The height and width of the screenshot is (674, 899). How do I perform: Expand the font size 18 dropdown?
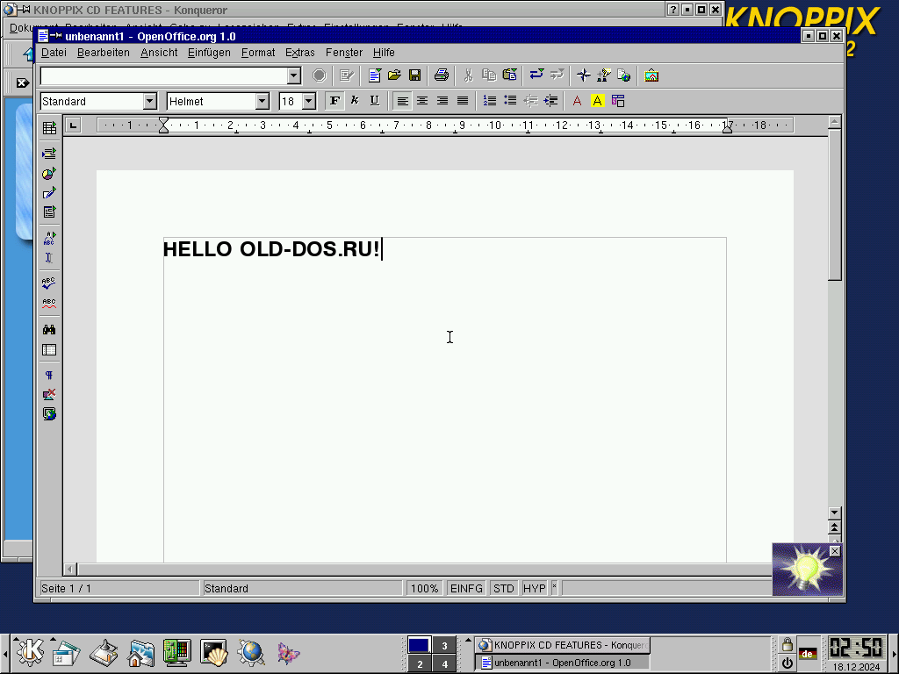308,102
